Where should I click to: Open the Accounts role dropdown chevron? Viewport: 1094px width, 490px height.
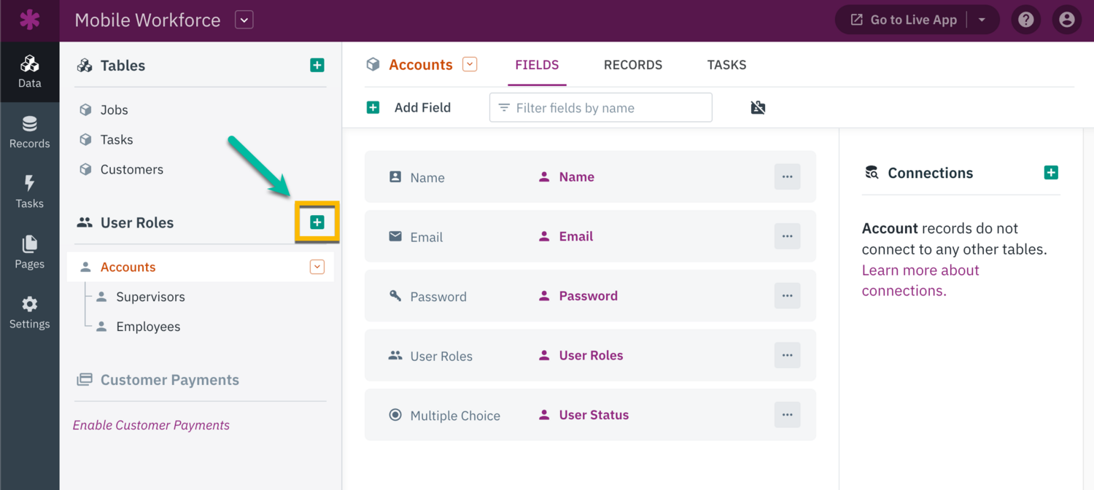click(x=317, y=266)
